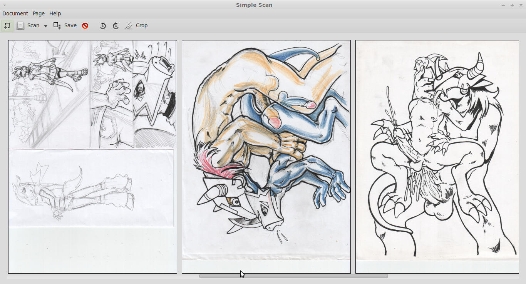Open the Page menu
Screen dimensions: 526x284
(39, 13)
